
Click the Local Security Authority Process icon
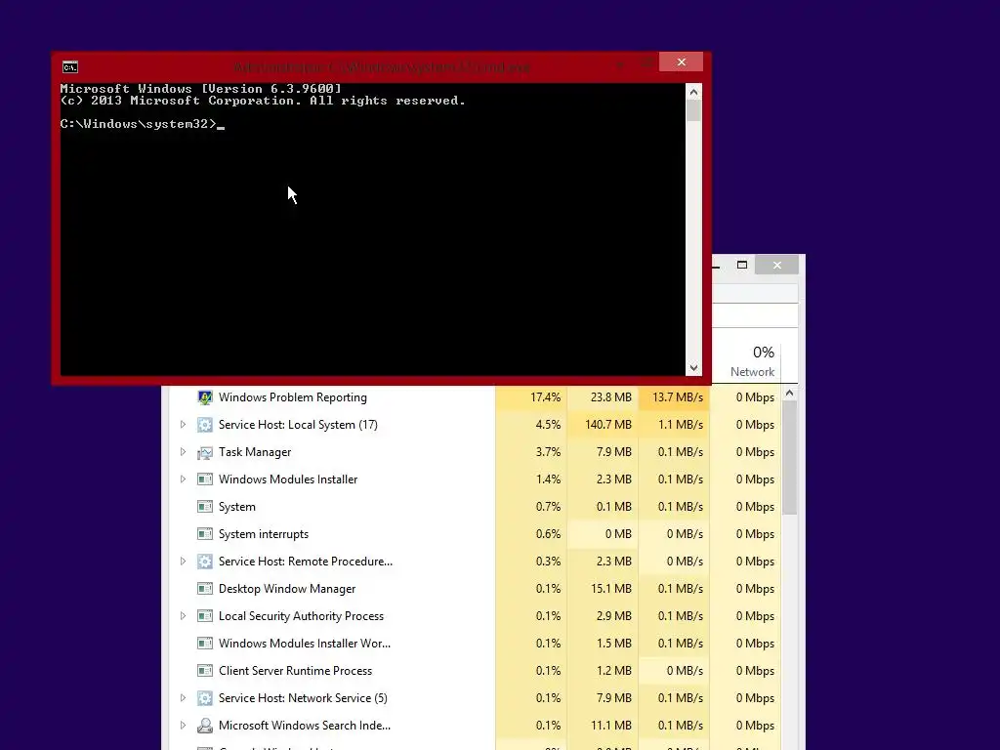click(x=205, y=616)
